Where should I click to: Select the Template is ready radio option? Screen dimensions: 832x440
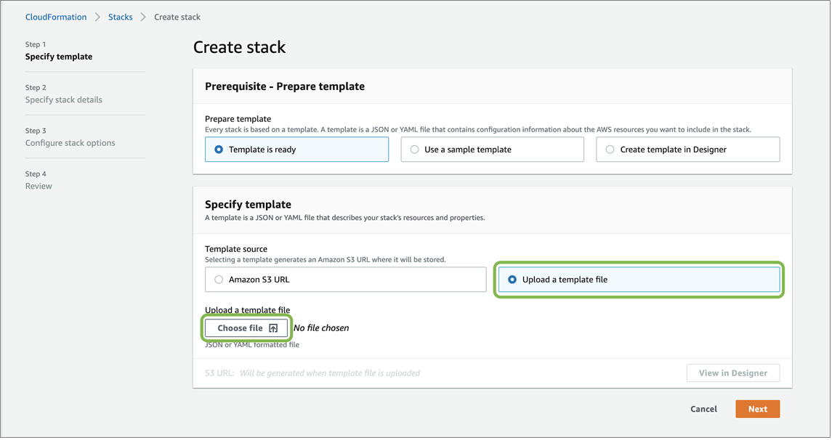pyautogui.click(x=218, y=149)
